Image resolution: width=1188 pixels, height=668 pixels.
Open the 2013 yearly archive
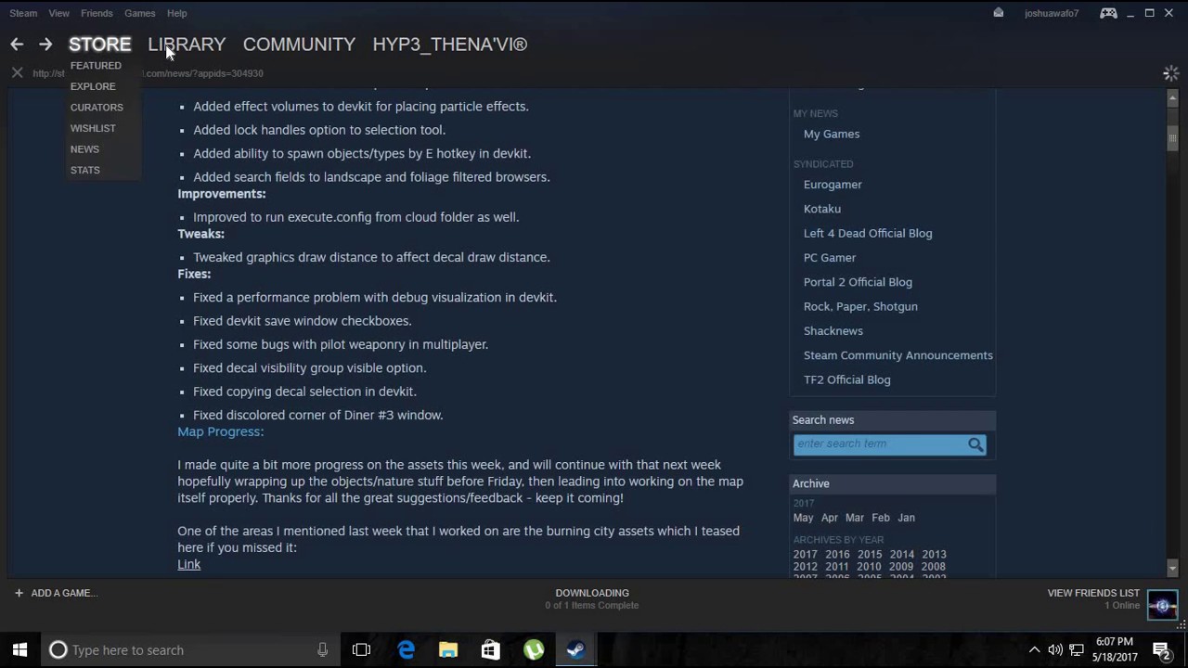click(x=934, y=554)
